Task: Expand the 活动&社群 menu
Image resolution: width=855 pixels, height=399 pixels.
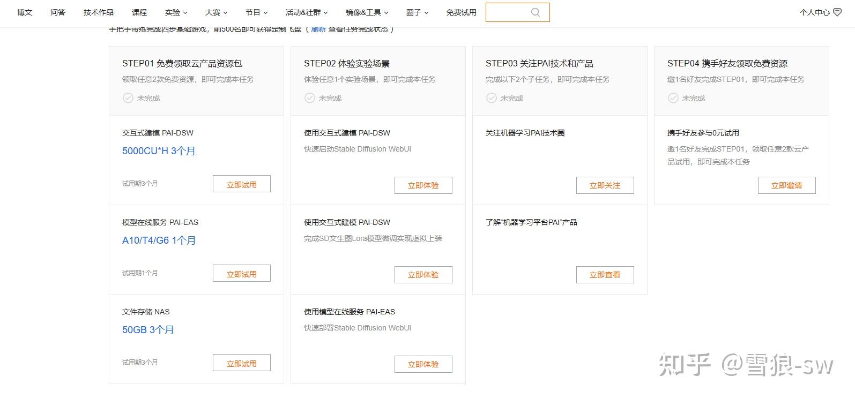Action: (x=306, y=12)
